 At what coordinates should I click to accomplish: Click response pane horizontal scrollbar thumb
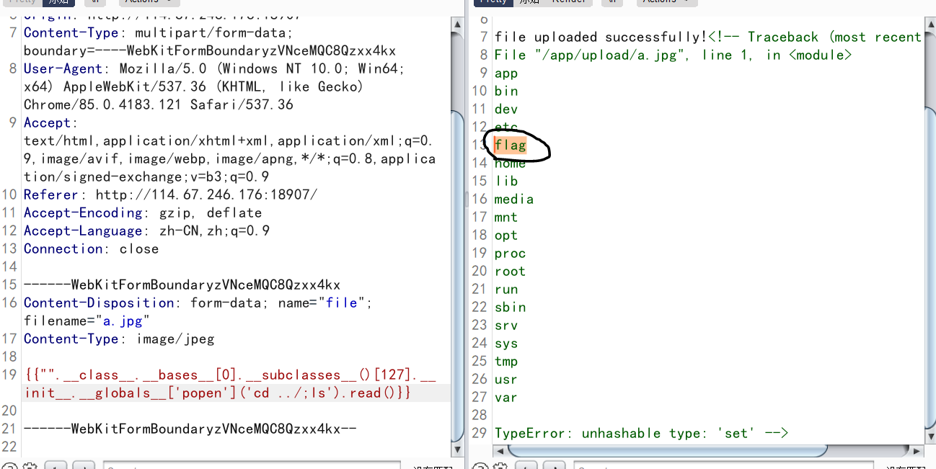tap(667, 451)
